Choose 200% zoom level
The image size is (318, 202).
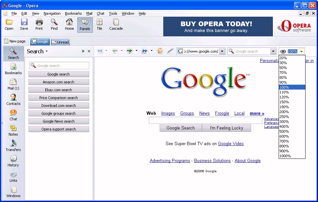tap(292, 112)
